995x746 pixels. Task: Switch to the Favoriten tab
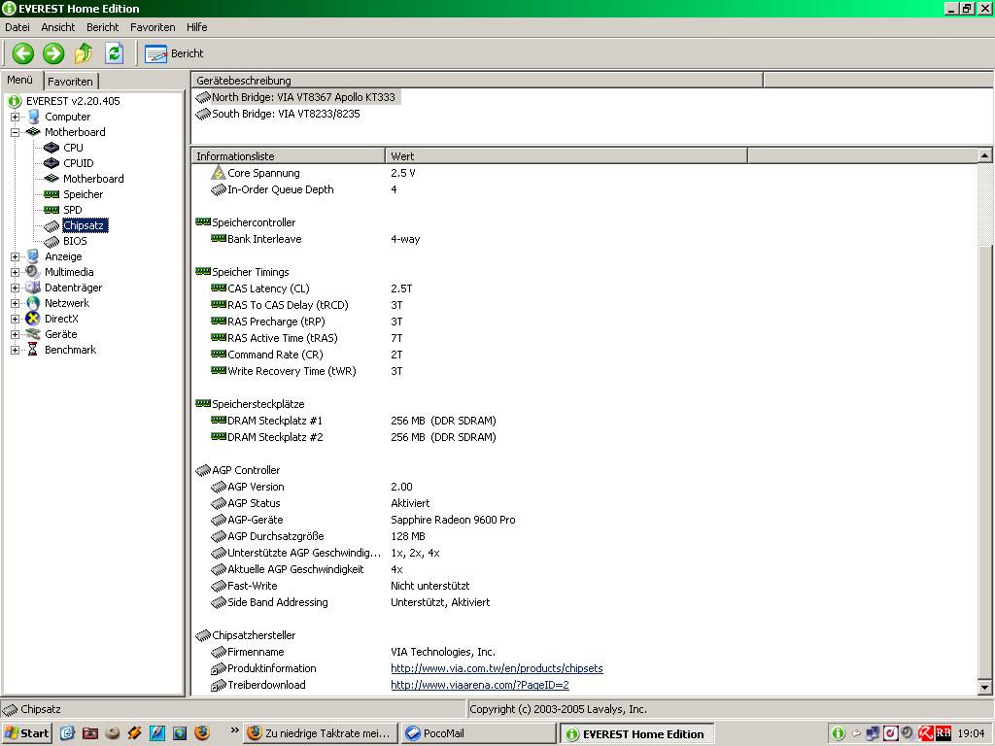(70, 82)
